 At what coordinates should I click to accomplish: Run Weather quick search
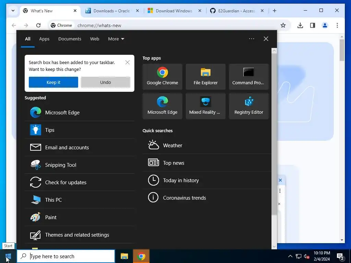coord(207,145)
